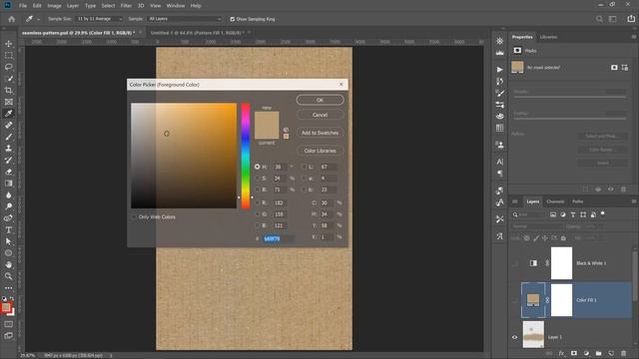
Task: Open the Sample Size dropdown
Action: pyautogui.click(x=100, y=19)
